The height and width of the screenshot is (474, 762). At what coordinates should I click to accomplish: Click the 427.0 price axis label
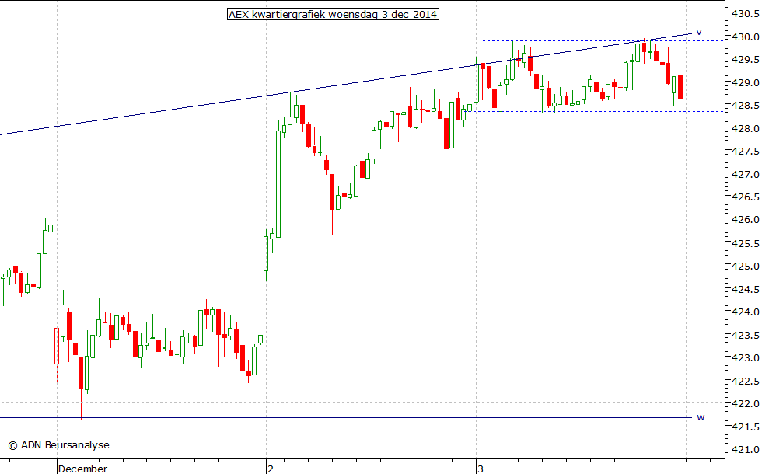click(746, 174)
